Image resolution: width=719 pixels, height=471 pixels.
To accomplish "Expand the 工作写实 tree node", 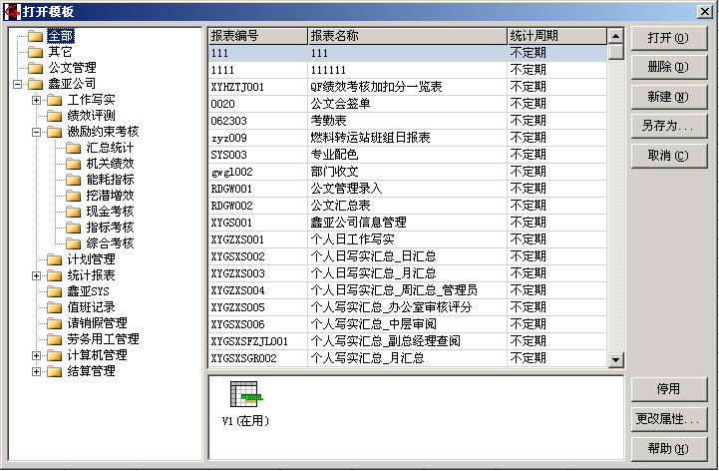I will click(37, 100).
